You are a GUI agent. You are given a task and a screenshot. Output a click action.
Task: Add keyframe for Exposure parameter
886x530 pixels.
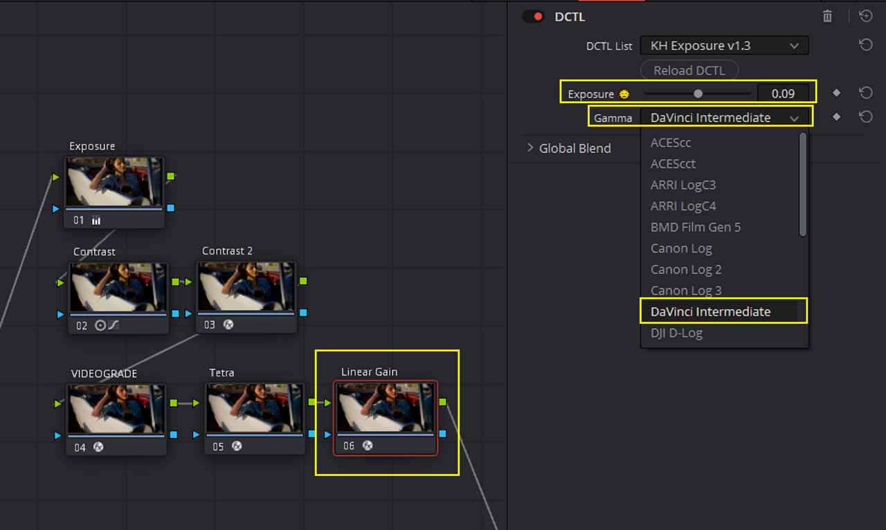click(836, 93)
